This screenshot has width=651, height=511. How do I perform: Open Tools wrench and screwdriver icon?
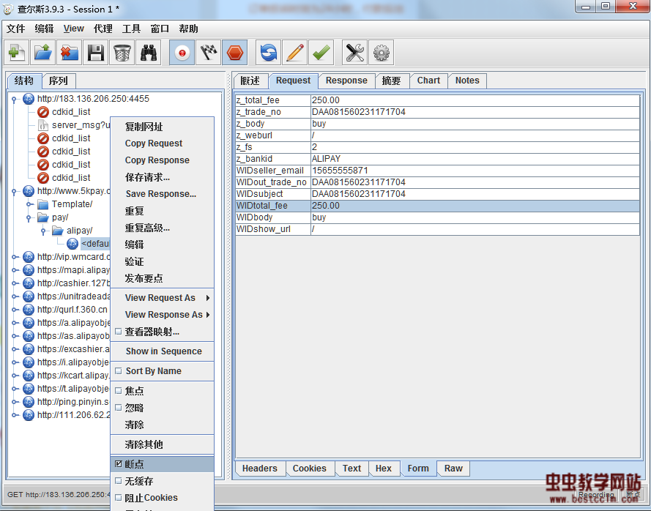(355, 53)
